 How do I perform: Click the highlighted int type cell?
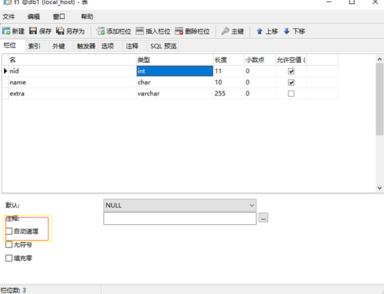click(x=175, y=71)
